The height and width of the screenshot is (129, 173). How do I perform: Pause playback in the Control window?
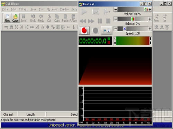pyautogui.click(x=100, y=21)
